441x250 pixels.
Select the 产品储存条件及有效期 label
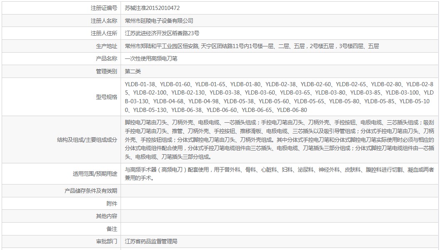[x=91, y=191]
